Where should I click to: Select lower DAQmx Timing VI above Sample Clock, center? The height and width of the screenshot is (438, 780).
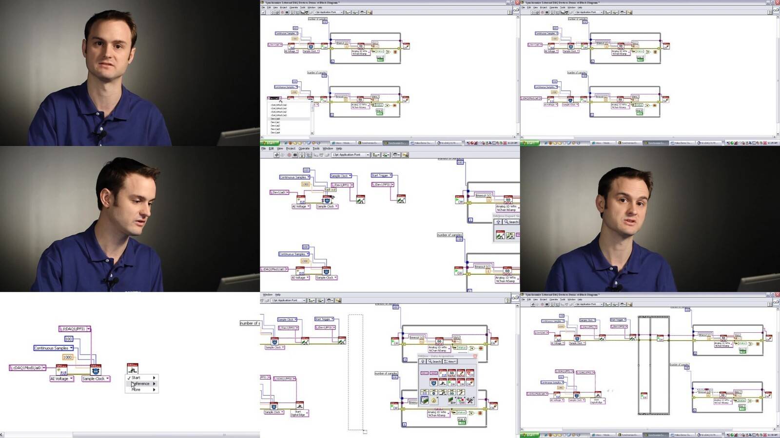(326, 271)
